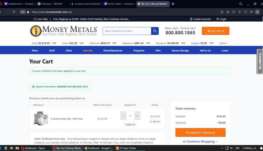Click the Continue Shopping link

coord(202,142)
